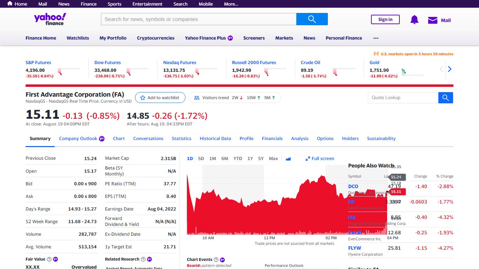Click the Quote Lookup input field
This screenshot has width=479, height=269.
pos(403,98)
